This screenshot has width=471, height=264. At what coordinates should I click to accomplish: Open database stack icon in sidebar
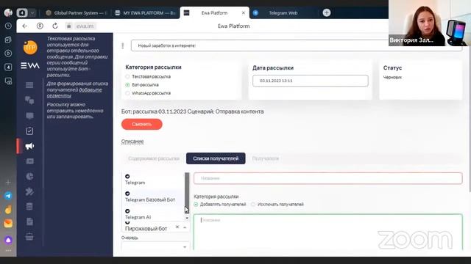29,207
